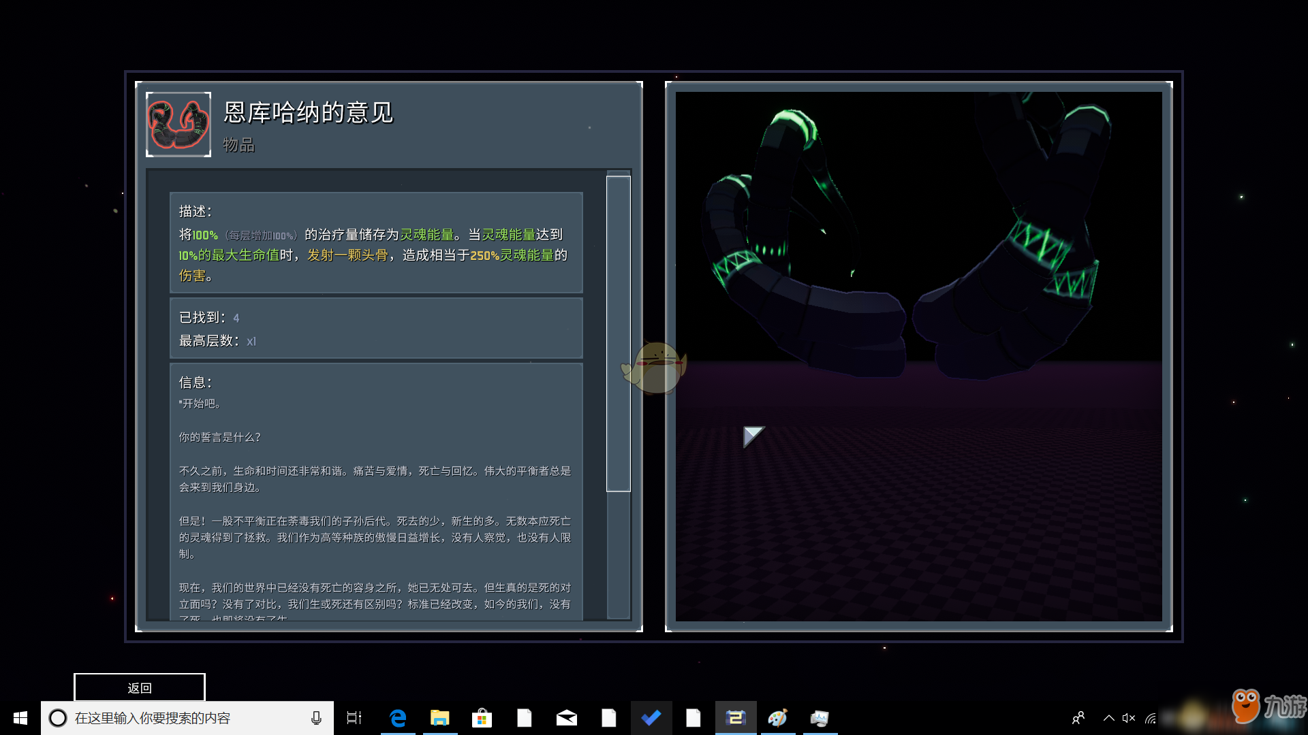The height and width of the screenshot is (735, 1308).
Task: Open Task View on taskbar
Action: click(354, 718)
